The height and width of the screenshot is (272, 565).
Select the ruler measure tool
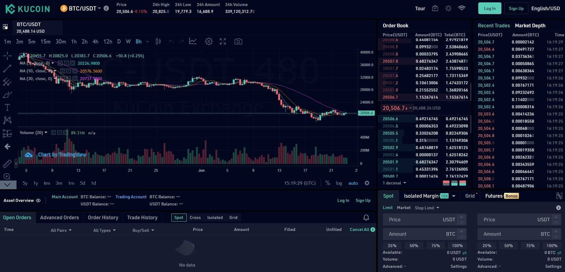[7, 164]
